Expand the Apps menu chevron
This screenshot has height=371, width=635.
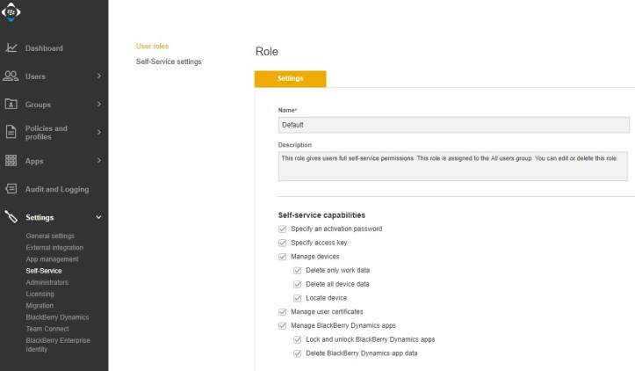tap(99, 161)
